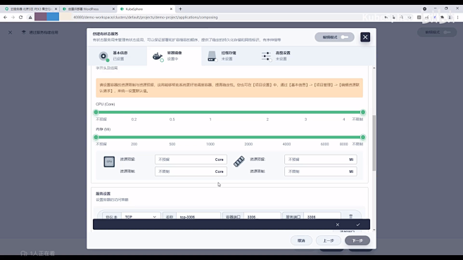
Task: Click the Cancel button in dialog footer
Action: tap(301, 240)
